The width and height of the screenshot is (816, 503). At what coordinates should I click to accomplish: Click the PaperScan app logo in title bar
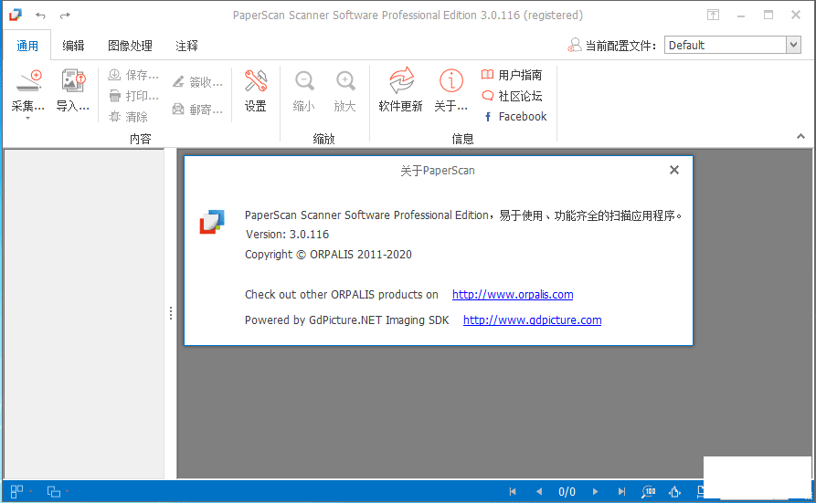click(16, 15)
